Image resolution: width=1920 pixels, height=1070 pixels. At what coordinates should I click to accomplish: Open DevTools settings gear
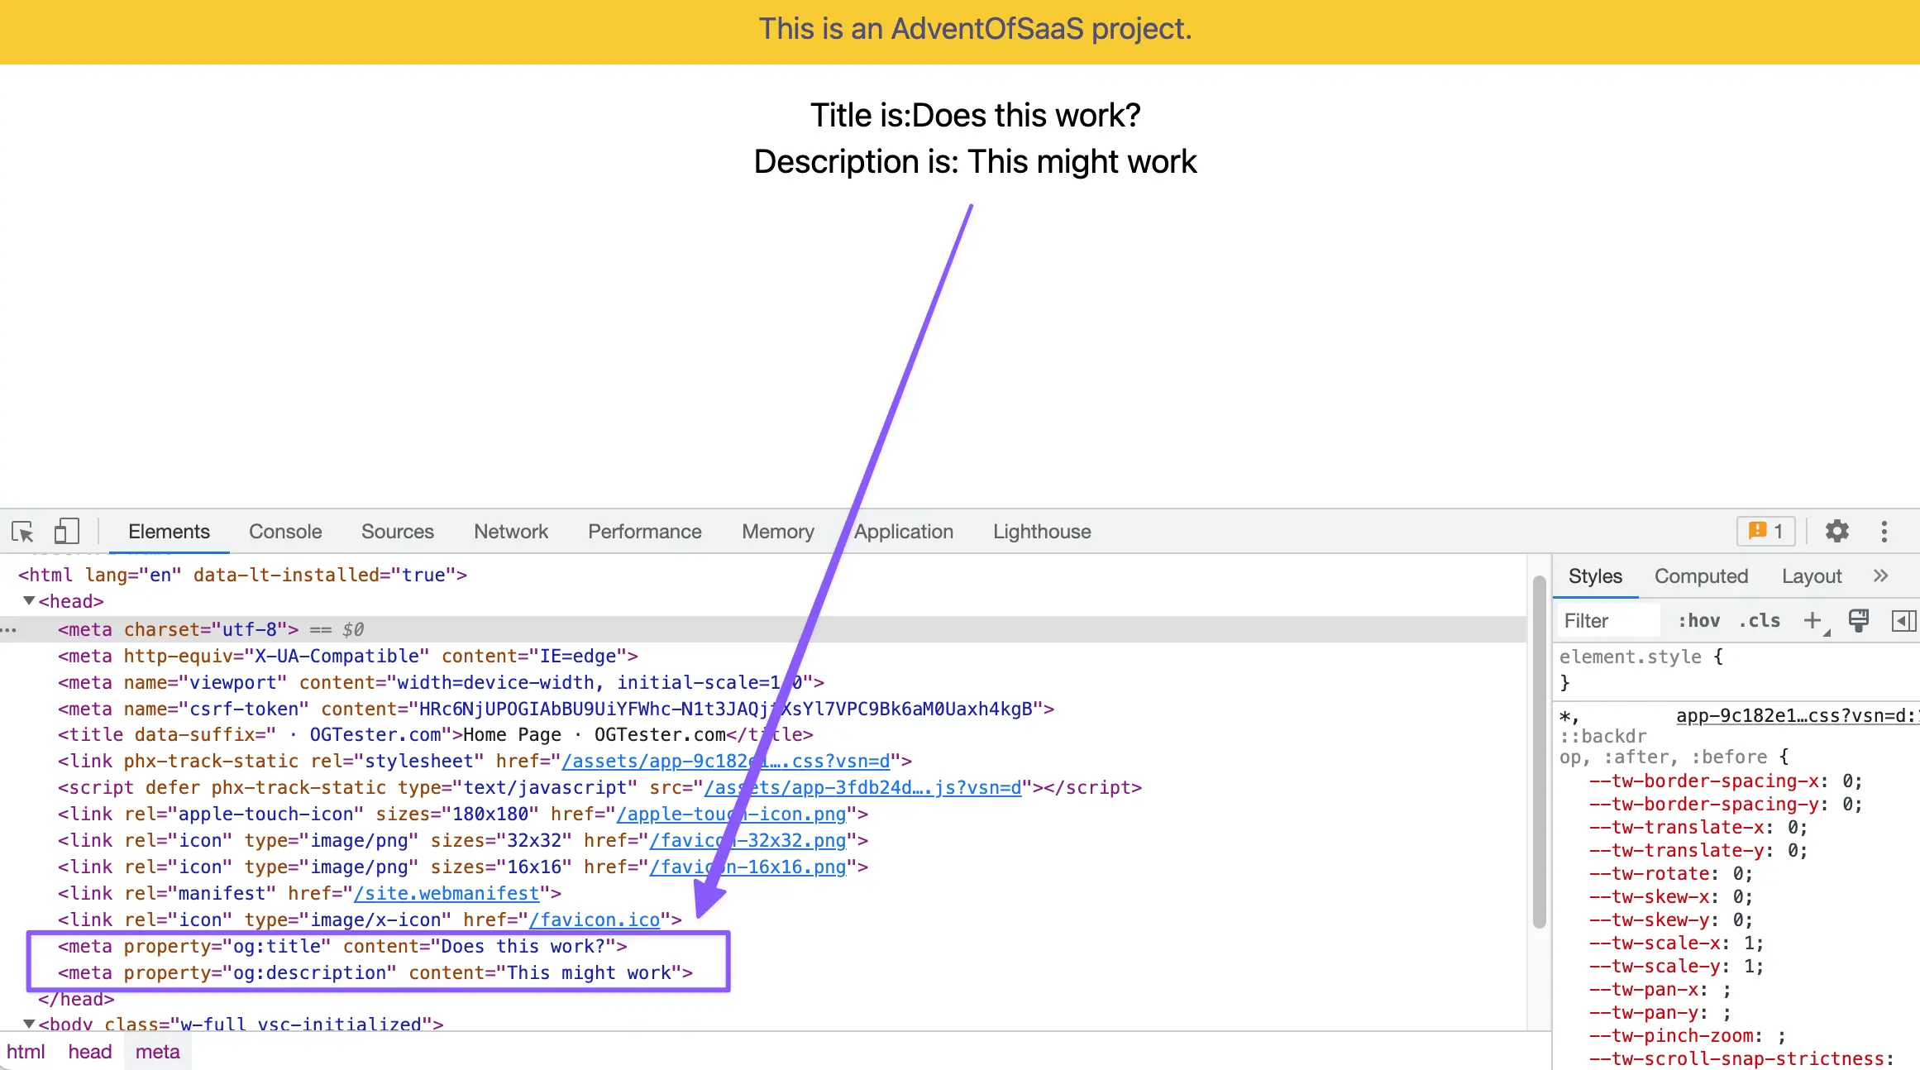(1836, 531)
